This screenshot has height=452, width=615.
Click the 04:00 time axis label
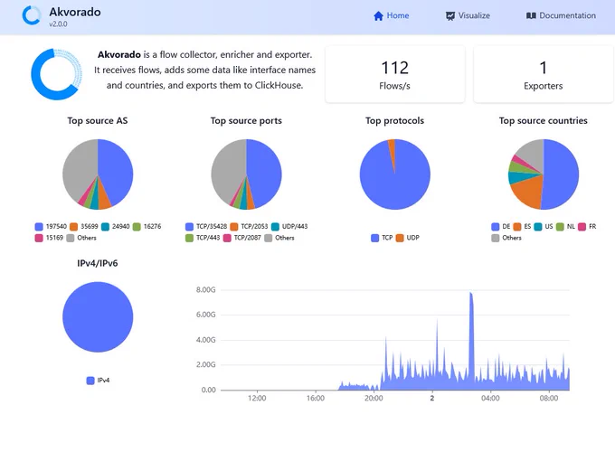click(490, 399)
